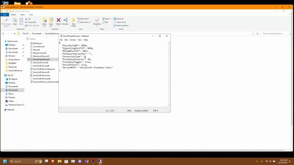
Task: Open the Move to dropdown
Action: pyautogui.click(x=45, y=22)
